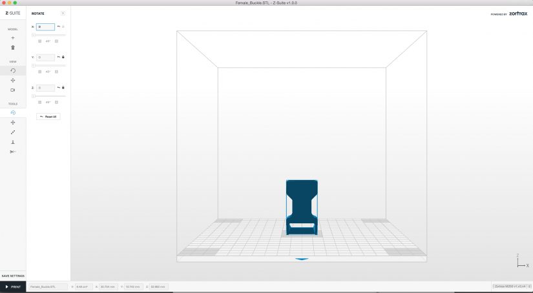Toggle the Z axis lock icon
This screenshot has width=533, height=293.
(x=63, y=88)
